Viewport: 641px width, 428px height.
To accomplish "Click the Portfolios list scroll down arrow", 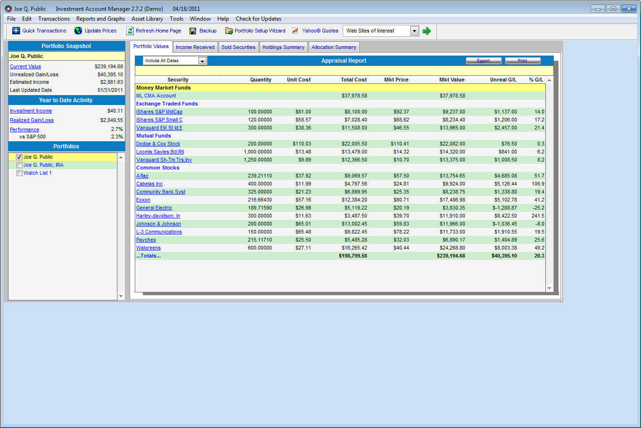I will coord(121,296).
